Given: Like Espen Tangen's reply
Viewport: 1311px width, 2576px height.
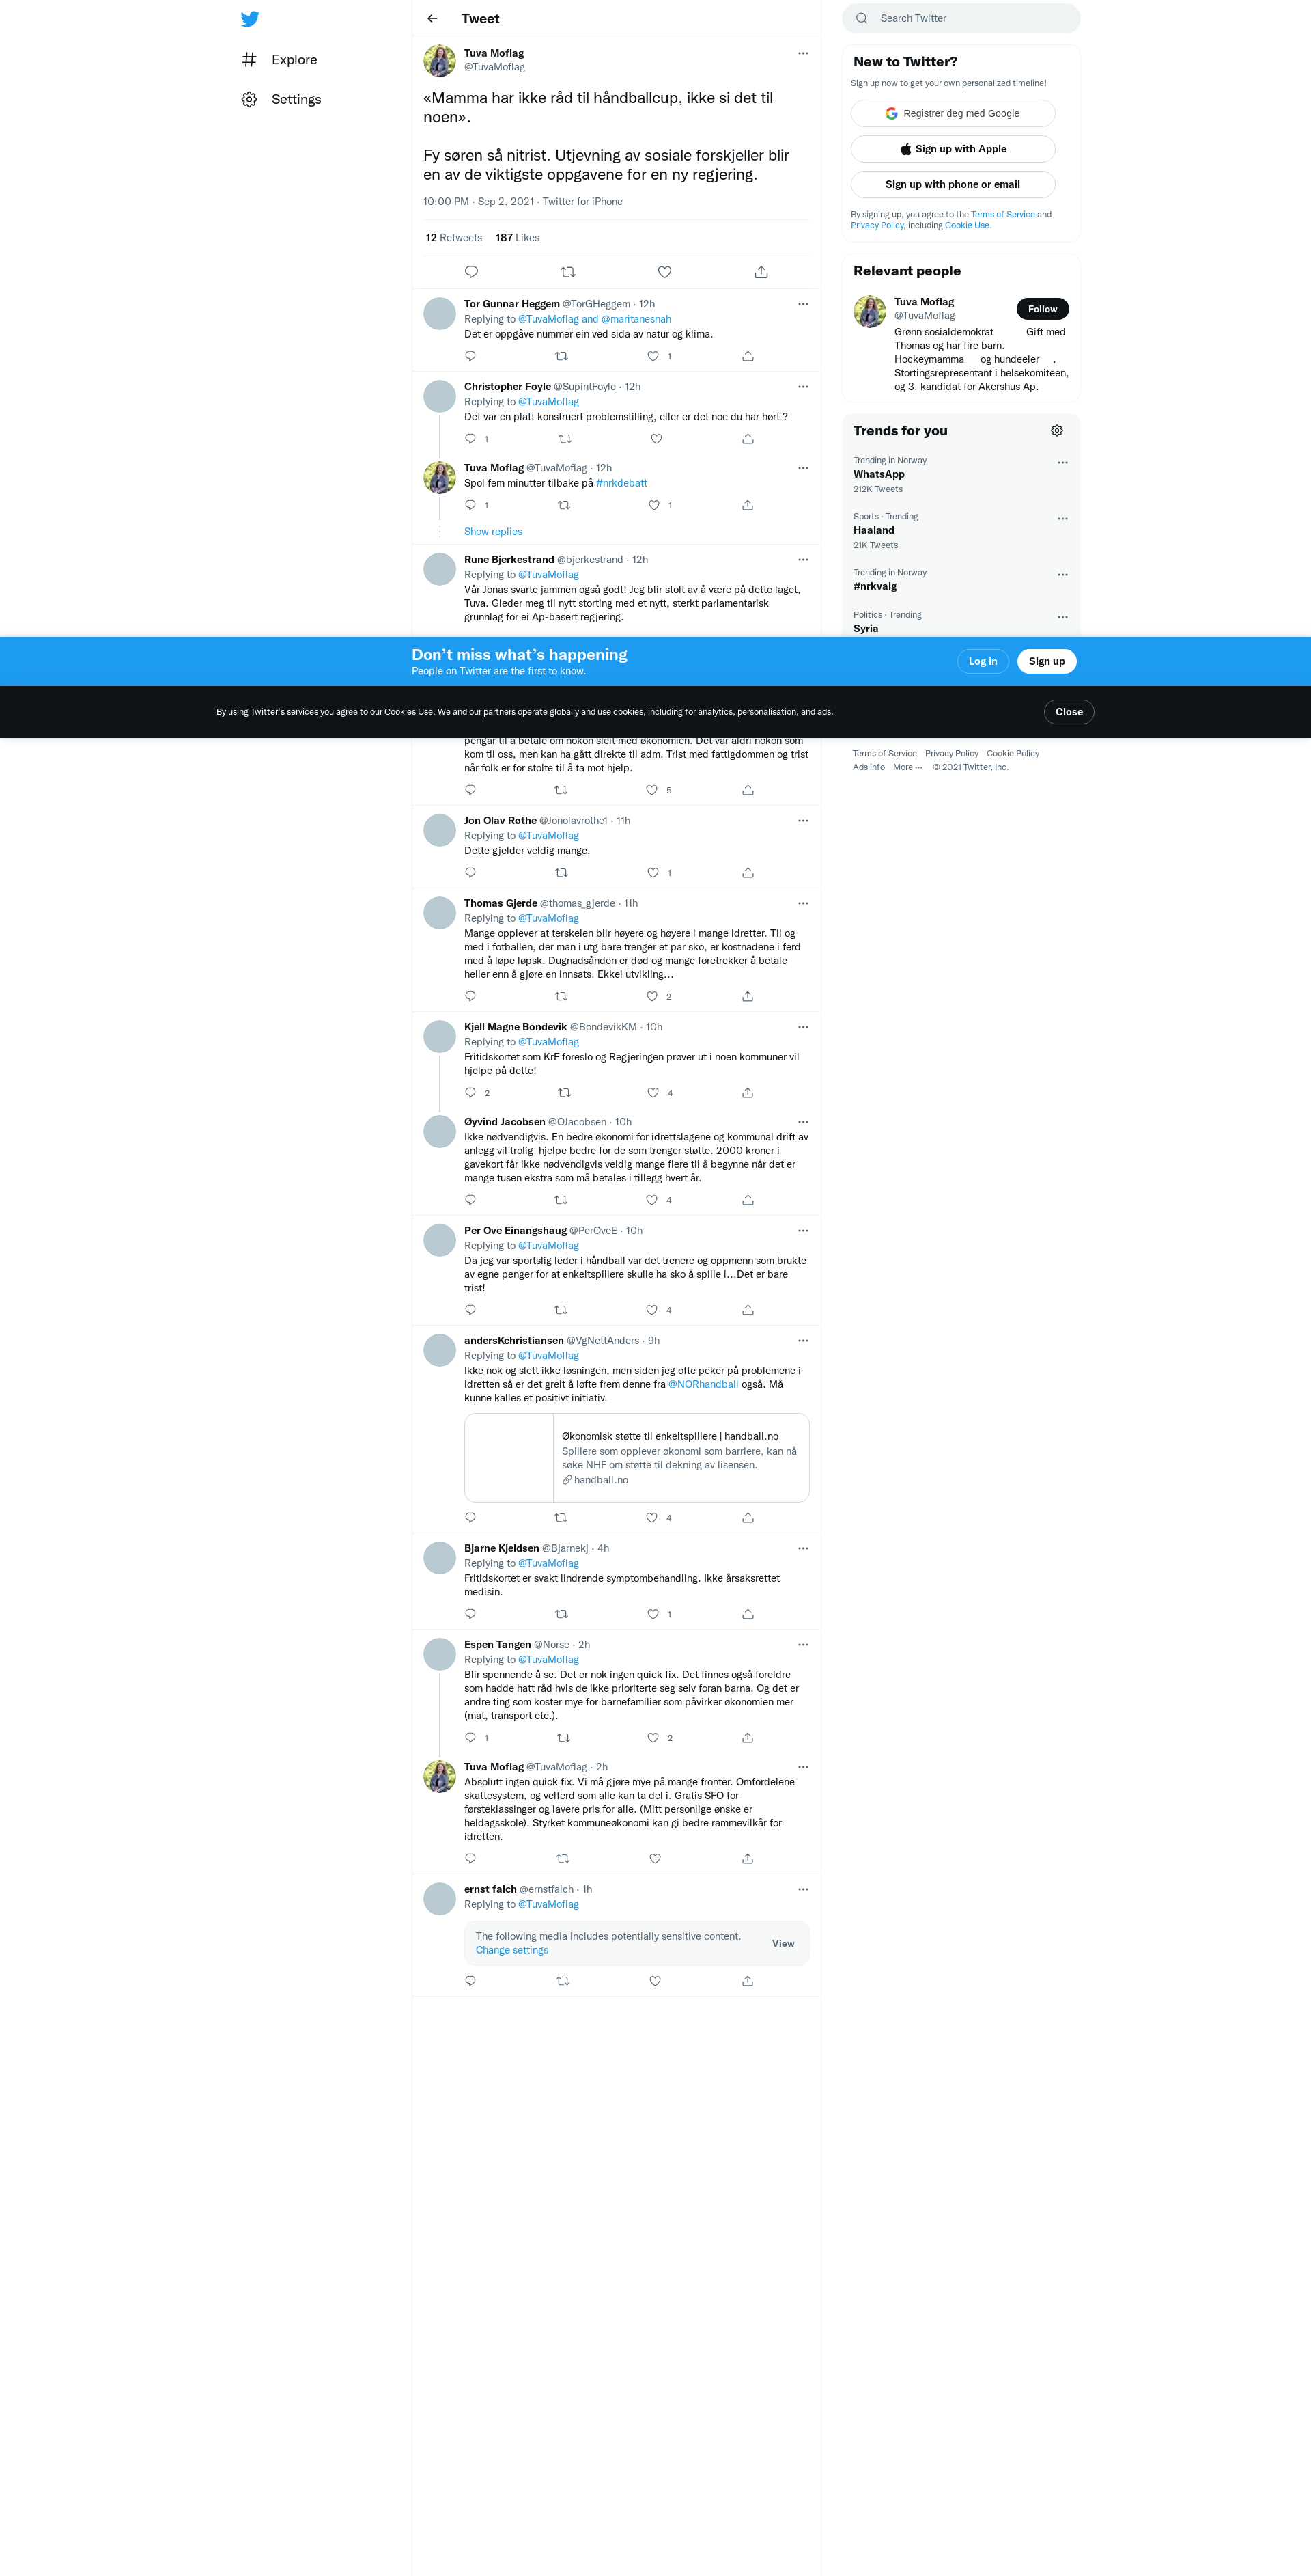Looking at the screenshot, I should tap(653, 1738).
